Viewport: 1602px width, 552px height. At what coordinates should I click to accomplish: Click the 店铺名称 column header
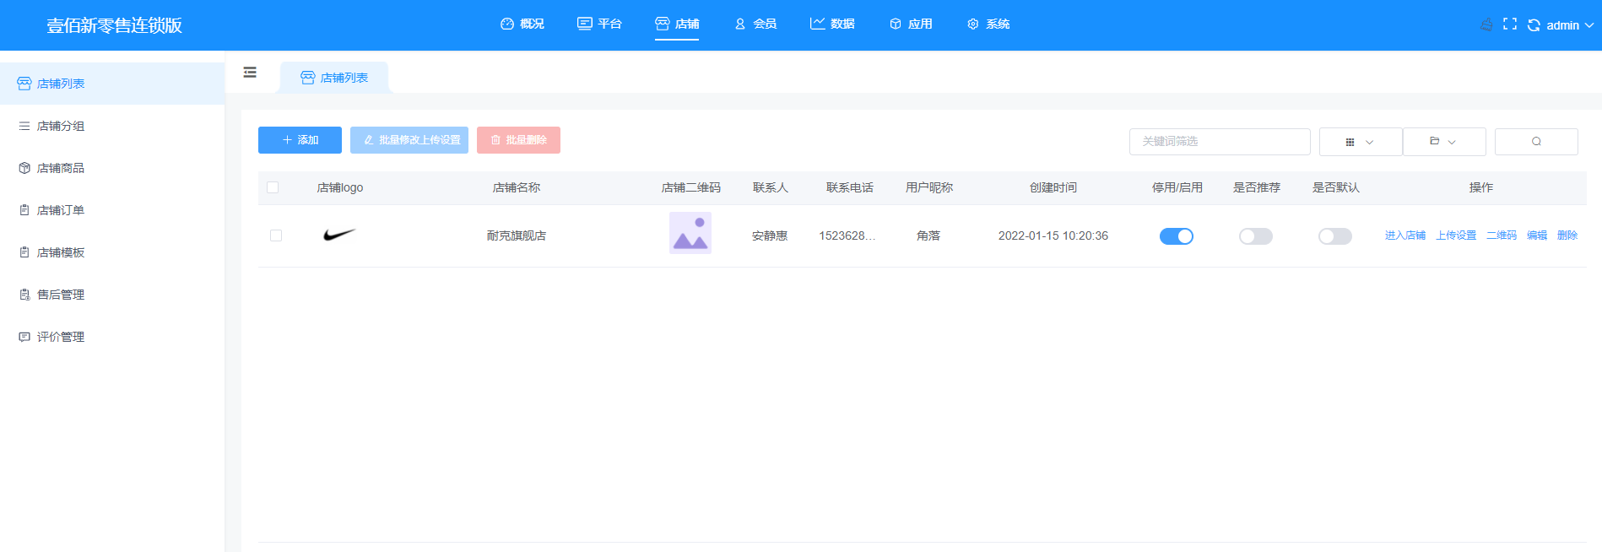point(517,188)
